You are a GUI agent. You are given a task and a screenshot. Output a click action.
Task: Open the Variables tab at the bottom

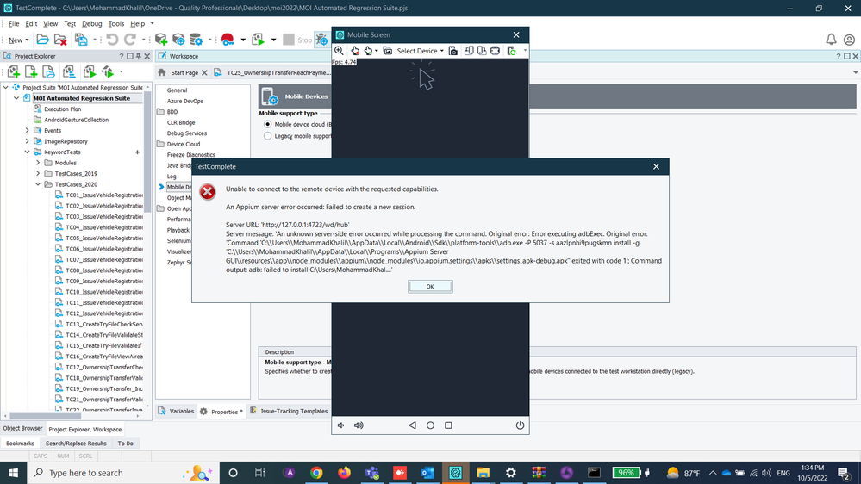click(177, 411)
